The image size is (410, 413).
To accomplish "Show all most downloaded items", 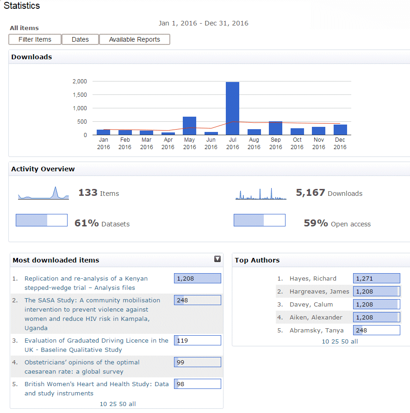I will [x=132, y=404].
